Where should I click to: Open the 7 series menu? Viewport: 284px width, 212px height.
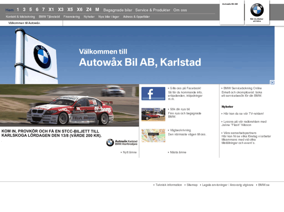click(43, 10)
